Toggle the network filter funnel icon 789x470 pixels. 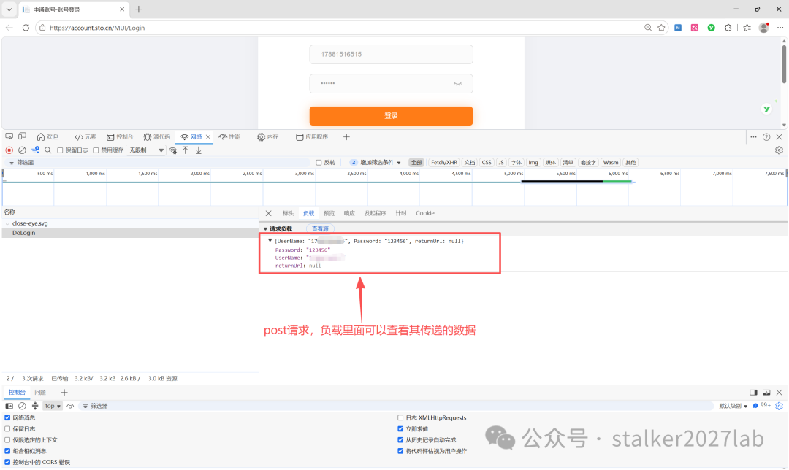[x=35, y=150]
